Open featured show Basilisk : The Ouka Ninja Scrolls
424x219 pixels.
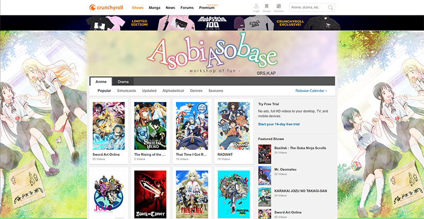(x=300, y=148)
